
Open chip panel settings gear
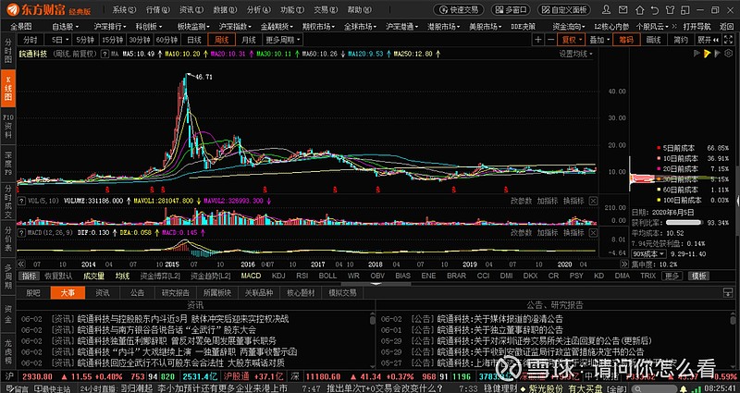pos(730,54)
